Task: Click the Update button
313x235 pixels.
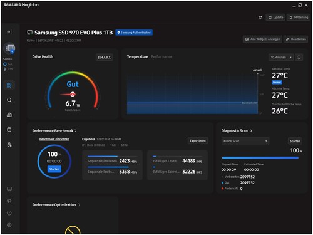Action: point(275,18)
